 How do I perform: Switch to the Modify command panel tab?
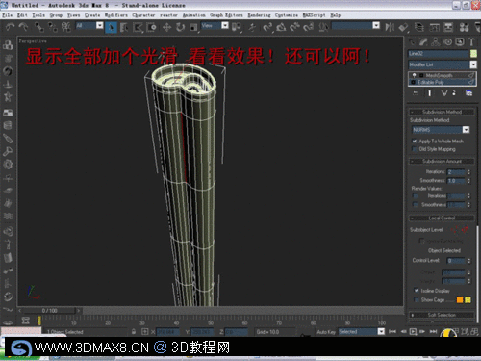pos(423,41)
